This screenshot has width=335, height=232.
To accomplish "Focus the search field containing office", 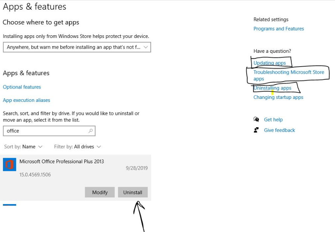I will click(x=49, y=131).
